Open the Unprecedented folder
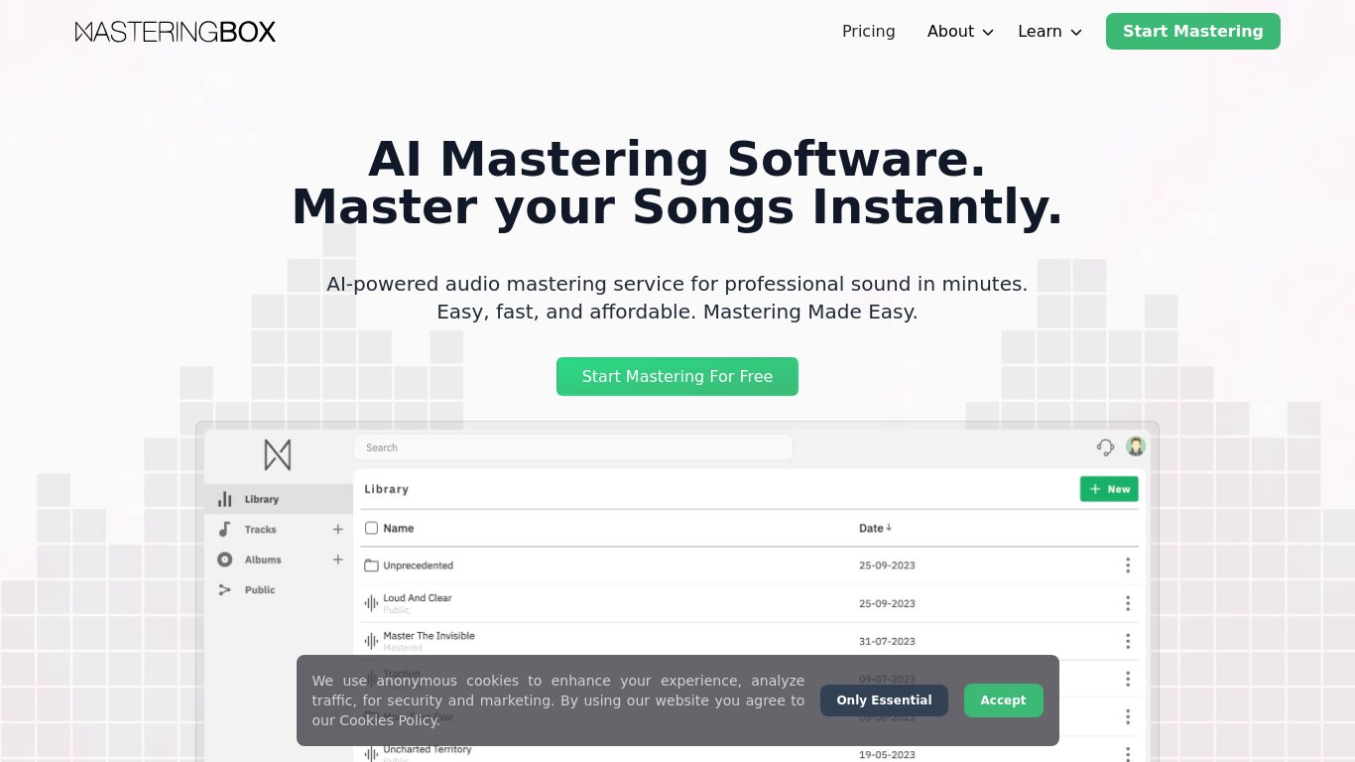 coord(418,566)
